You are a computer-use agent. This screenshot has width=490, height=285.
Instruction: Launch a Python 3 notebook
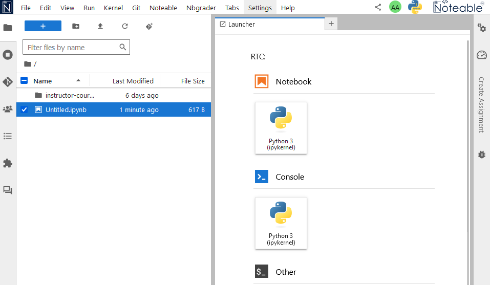click(x=281, y=127)
